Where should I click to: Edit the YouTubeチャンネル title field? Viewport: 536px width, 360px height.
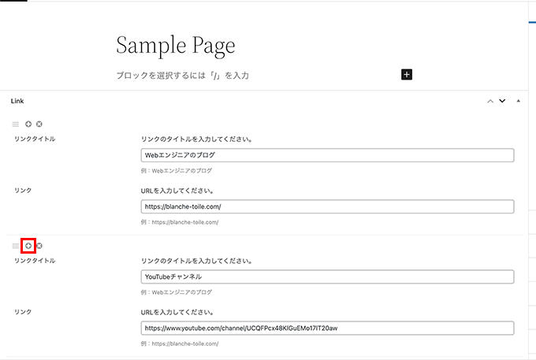(327, 276)
